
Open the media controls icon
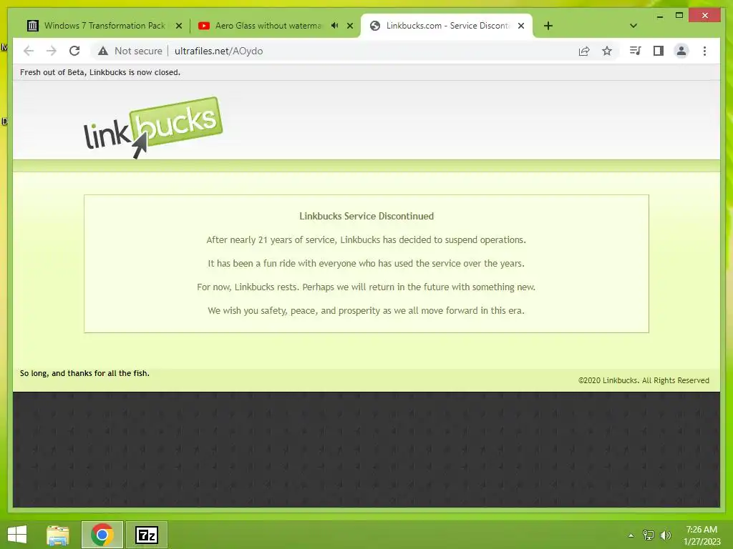pos(635,51)
